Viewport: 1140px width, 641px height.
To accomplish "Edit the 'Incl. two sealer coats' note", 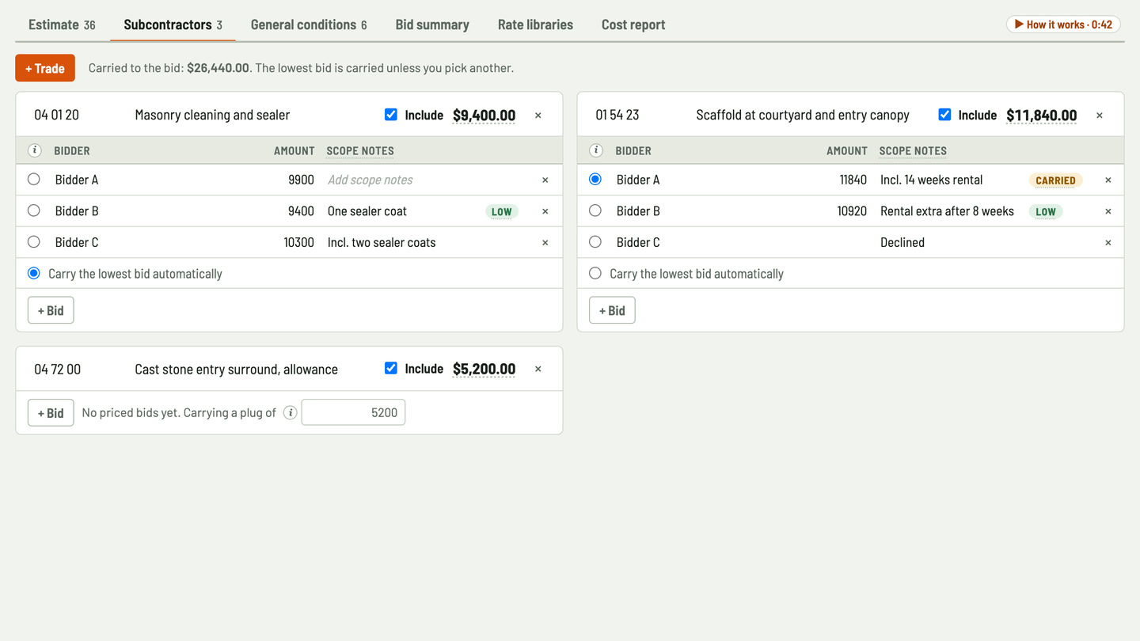I will click(x=382, y=243).
